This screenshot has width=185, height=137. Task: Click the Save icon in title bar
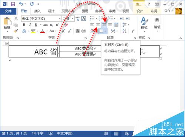point(13,4)
